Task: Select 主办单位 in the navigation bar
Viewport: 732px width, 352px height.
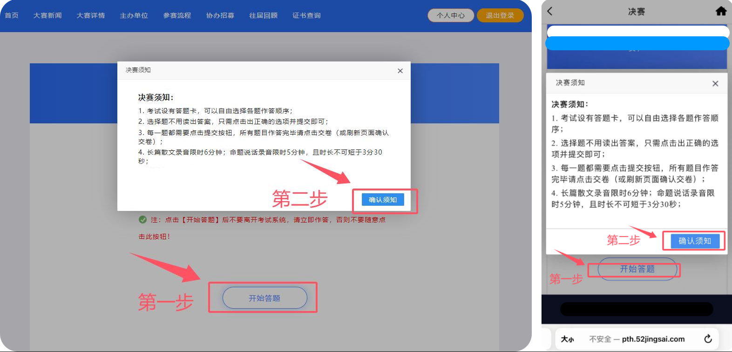Action: 134,15
